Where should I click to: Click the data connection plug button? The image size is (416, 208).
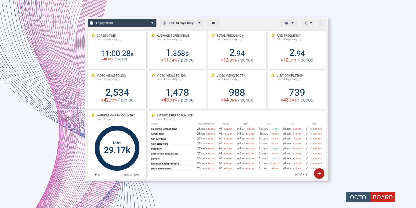tap(213, 23)
